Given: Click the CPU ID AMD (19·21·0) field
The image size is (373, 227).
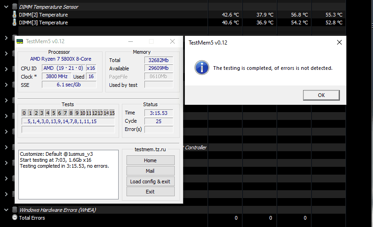Looking at the screenshot, I should (63, 68).
